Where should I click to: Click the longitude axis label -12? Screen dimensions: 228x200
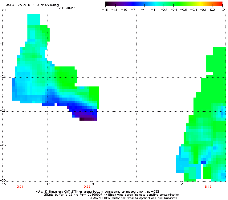coord(47,184)
